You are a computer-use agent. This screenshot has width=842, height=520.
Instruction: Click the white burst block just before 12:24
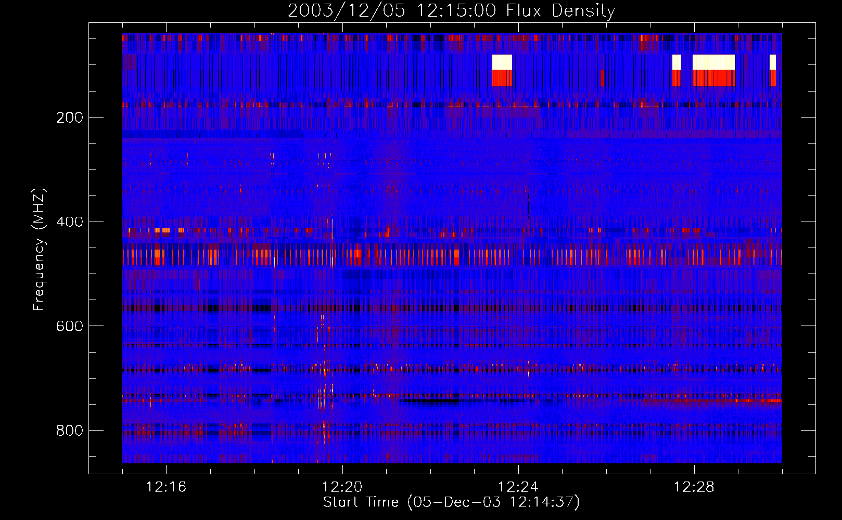[502, 62]
